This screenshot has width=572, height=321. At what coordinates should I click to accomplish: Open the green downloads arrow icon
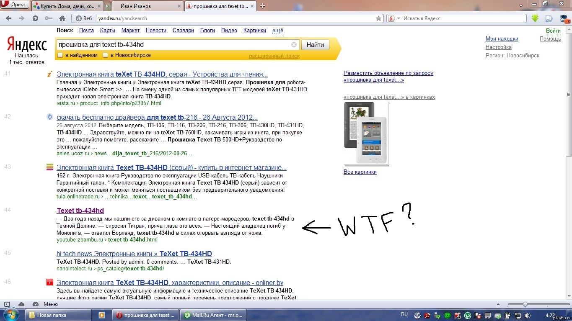coord(535,18)
